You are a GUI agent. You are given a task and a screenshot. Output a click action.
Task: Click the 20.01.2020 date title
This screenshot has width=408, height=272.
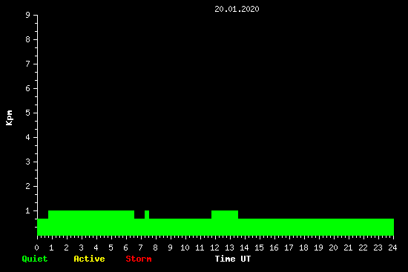click(x=237, y=9)
